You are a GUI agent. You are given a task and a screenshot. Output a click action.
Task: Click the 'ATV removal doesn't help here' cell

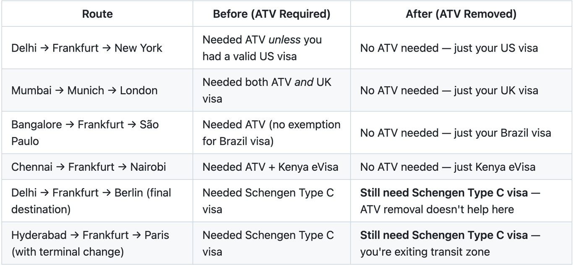(450, 201)
